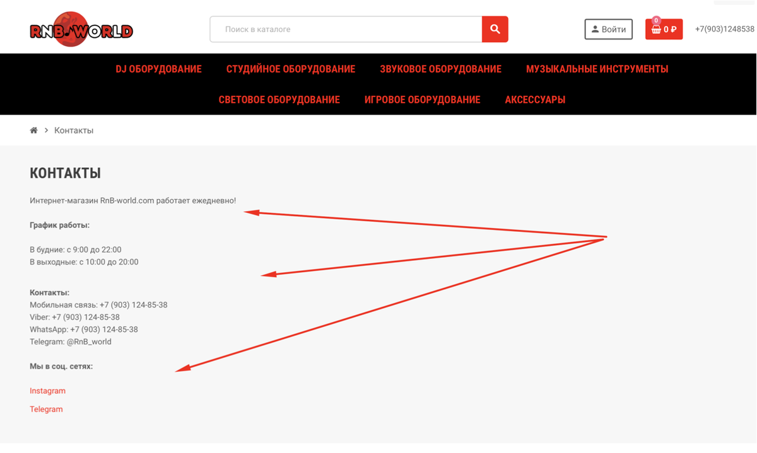
Task: Open the Звуковое оборудование menu
Action: click(440, 69)
